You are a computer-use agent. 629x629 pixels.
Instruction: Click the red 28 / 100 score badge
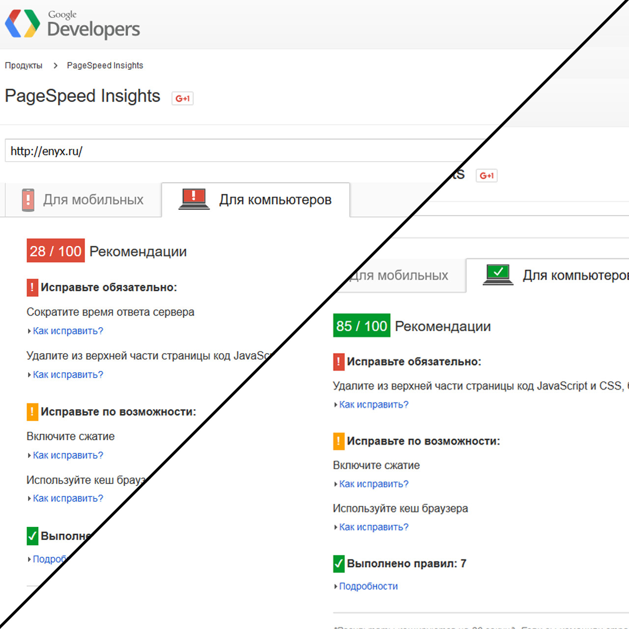coord(56,251)
